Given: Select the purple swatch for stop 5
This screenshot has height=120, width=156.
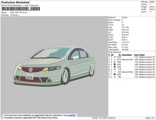Looking at the screenshot, I should [x=114, y=67].
